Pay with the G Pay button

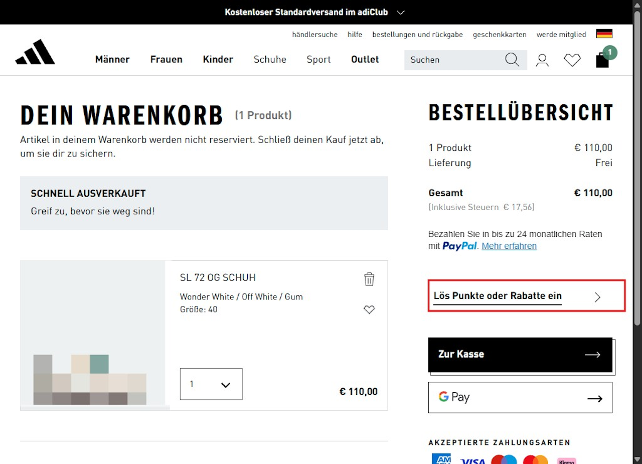(x=520, y=397)
